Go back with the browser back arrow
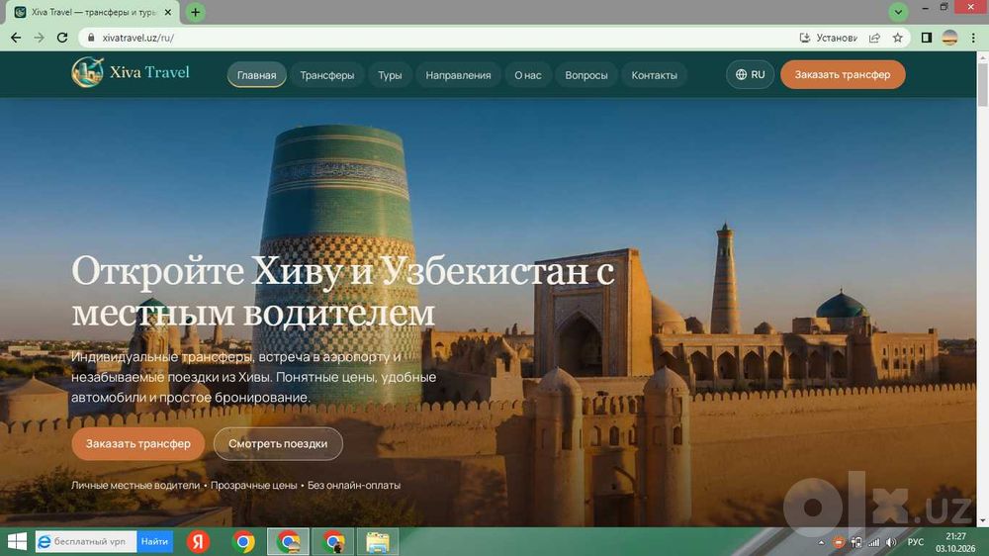The image size is (989, 556). tap(16, 38)
